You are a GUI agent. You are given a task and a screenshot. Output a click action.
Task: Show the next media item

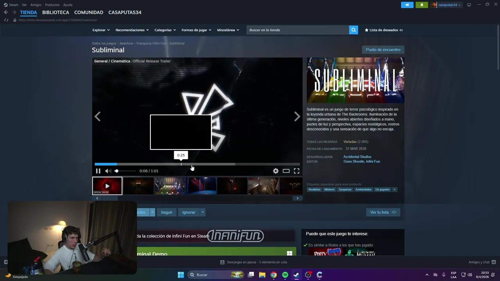[297, 116]
